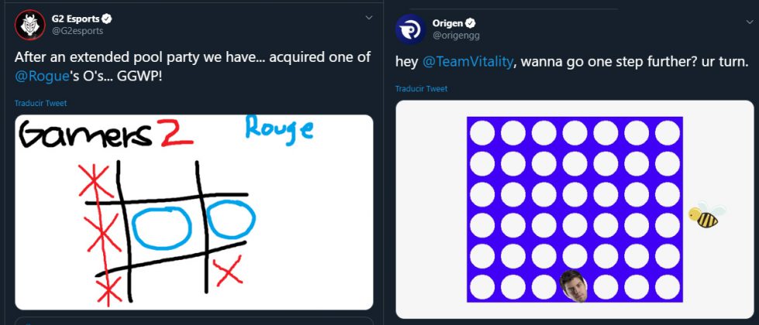Open the tic-tac-toe image in G2's tweet
Screen dimensions: 759x325
[x=194, y=212]
